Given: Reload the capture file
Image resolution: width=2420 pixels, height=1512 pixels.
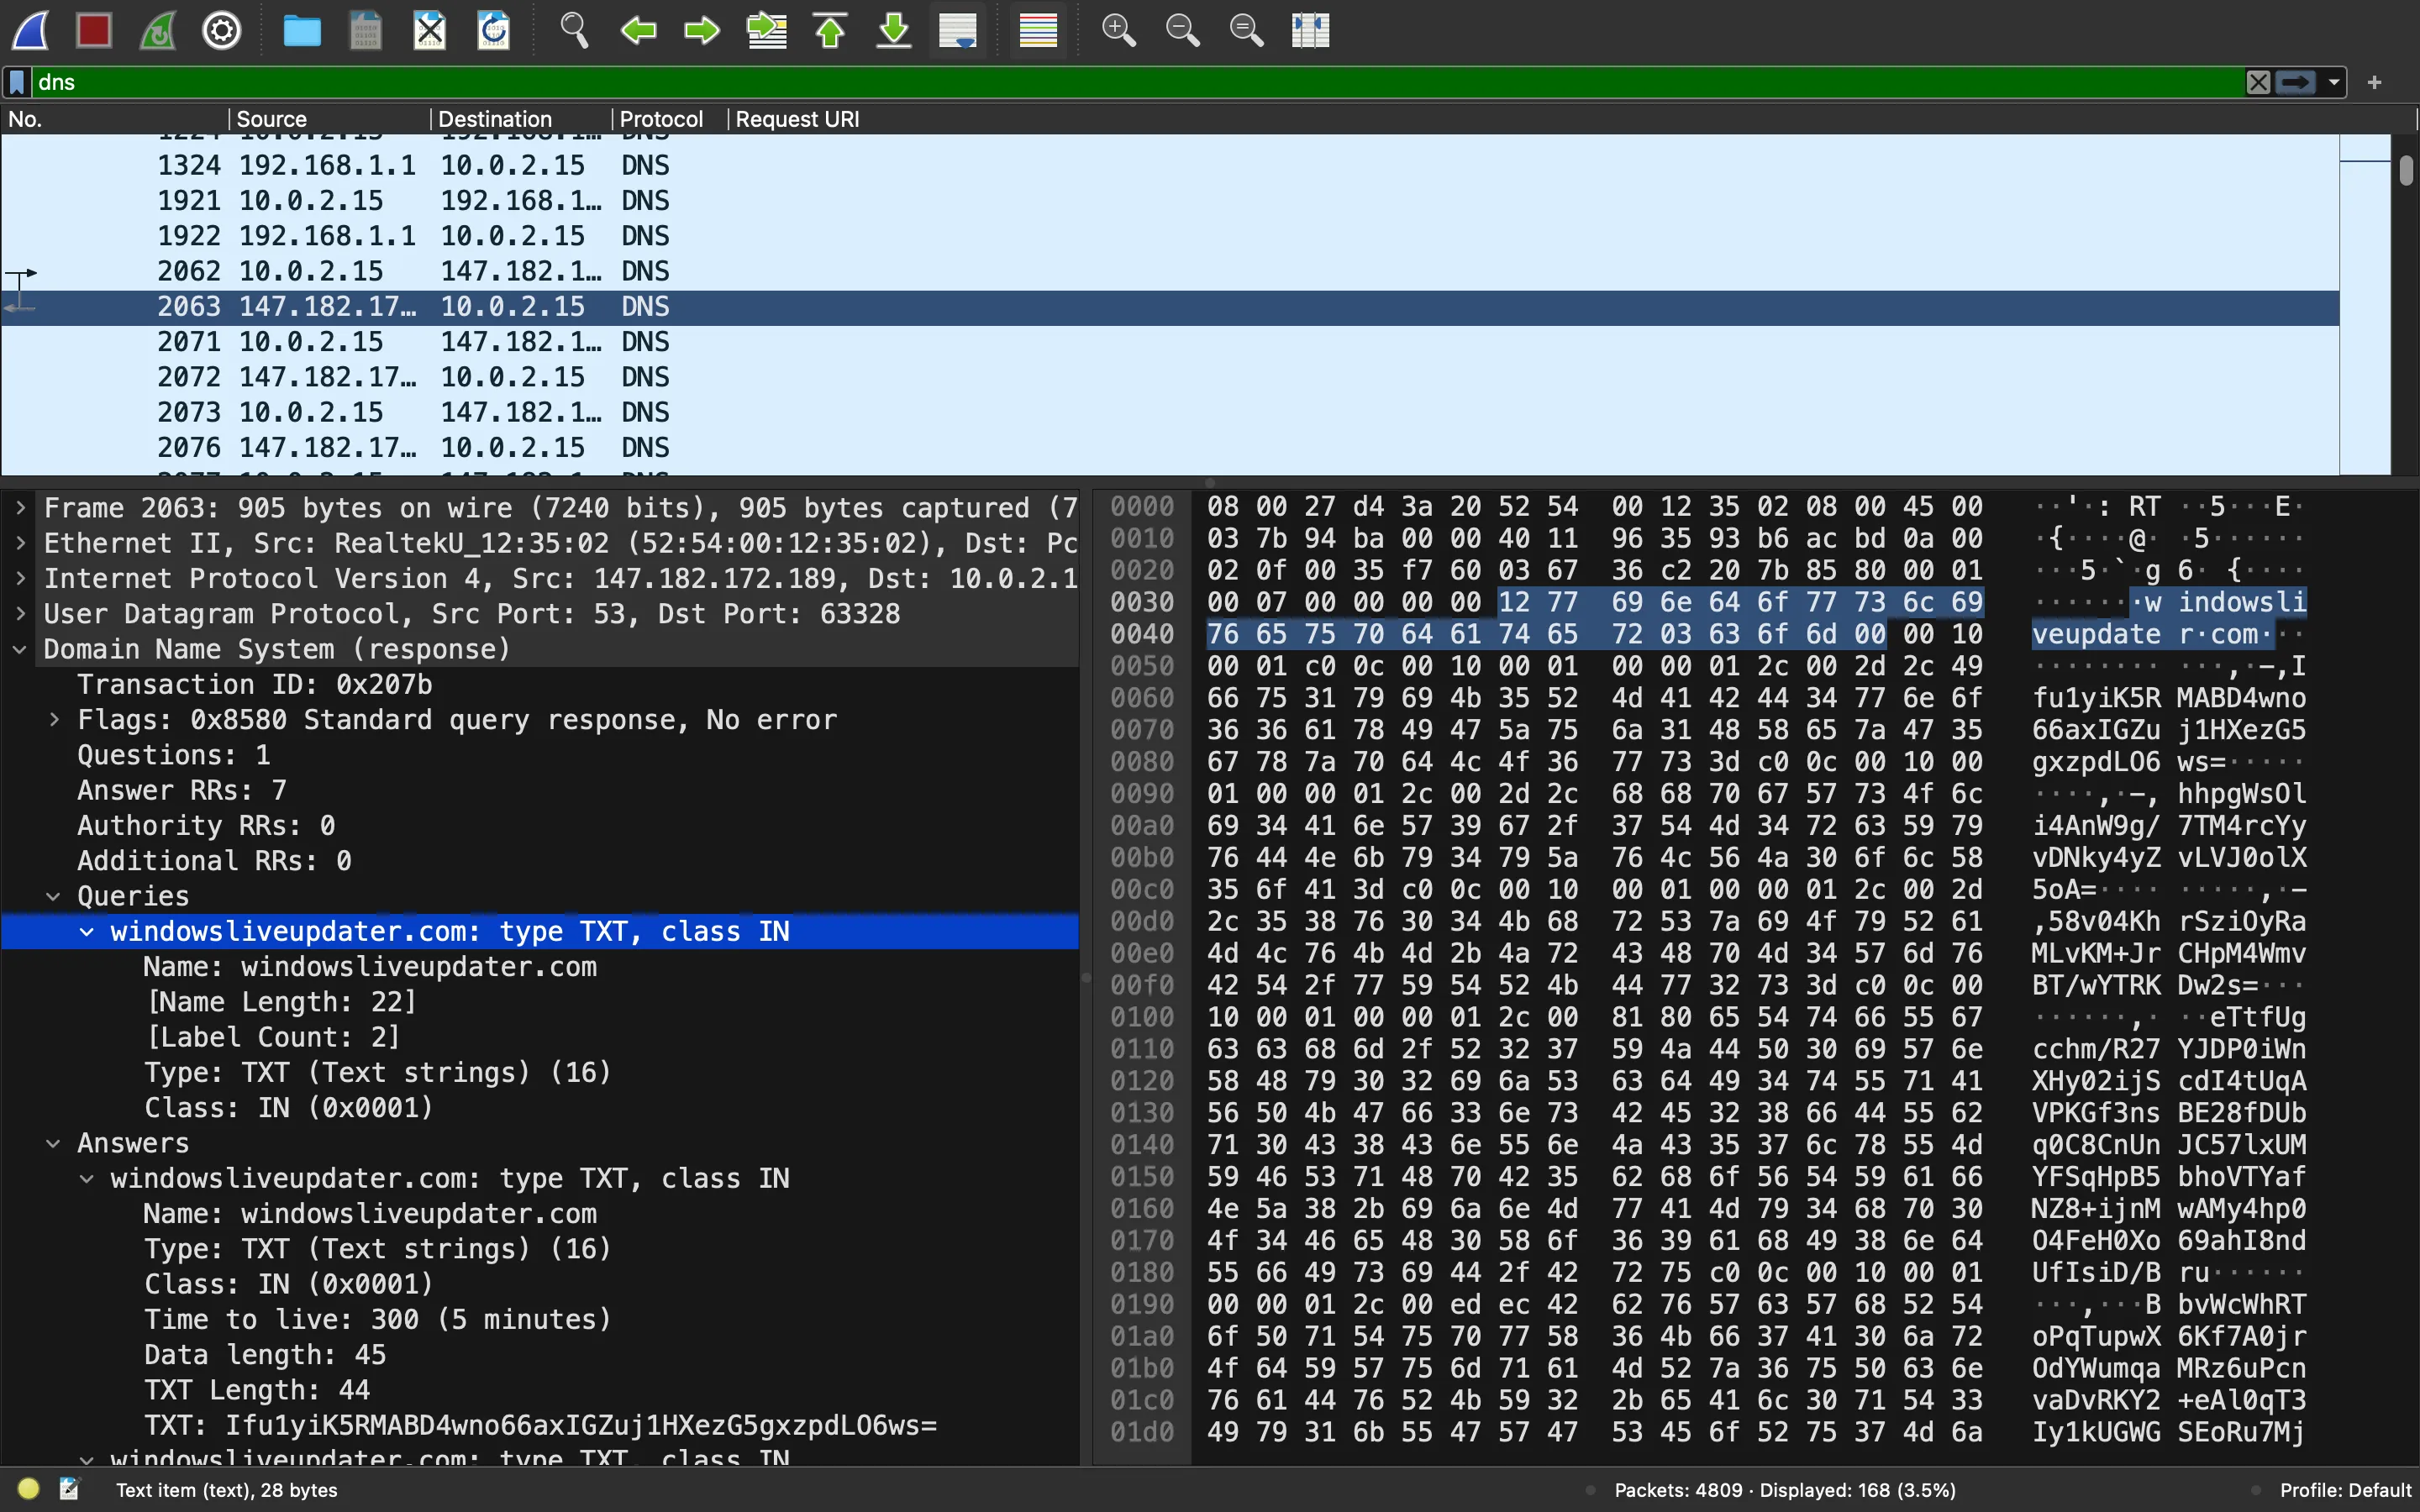Looking at the screenshot, I should pyautogui.click(x=494, y=30).
